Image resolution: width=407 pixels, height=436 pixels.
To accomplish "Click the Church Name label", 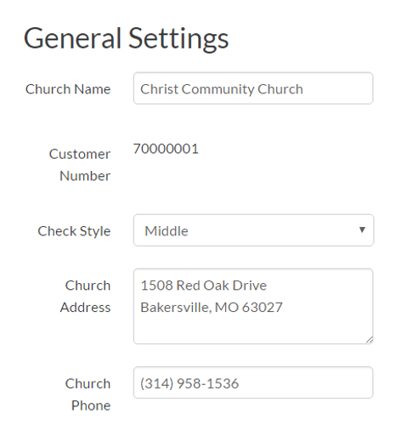I will [x=68, y=89].
